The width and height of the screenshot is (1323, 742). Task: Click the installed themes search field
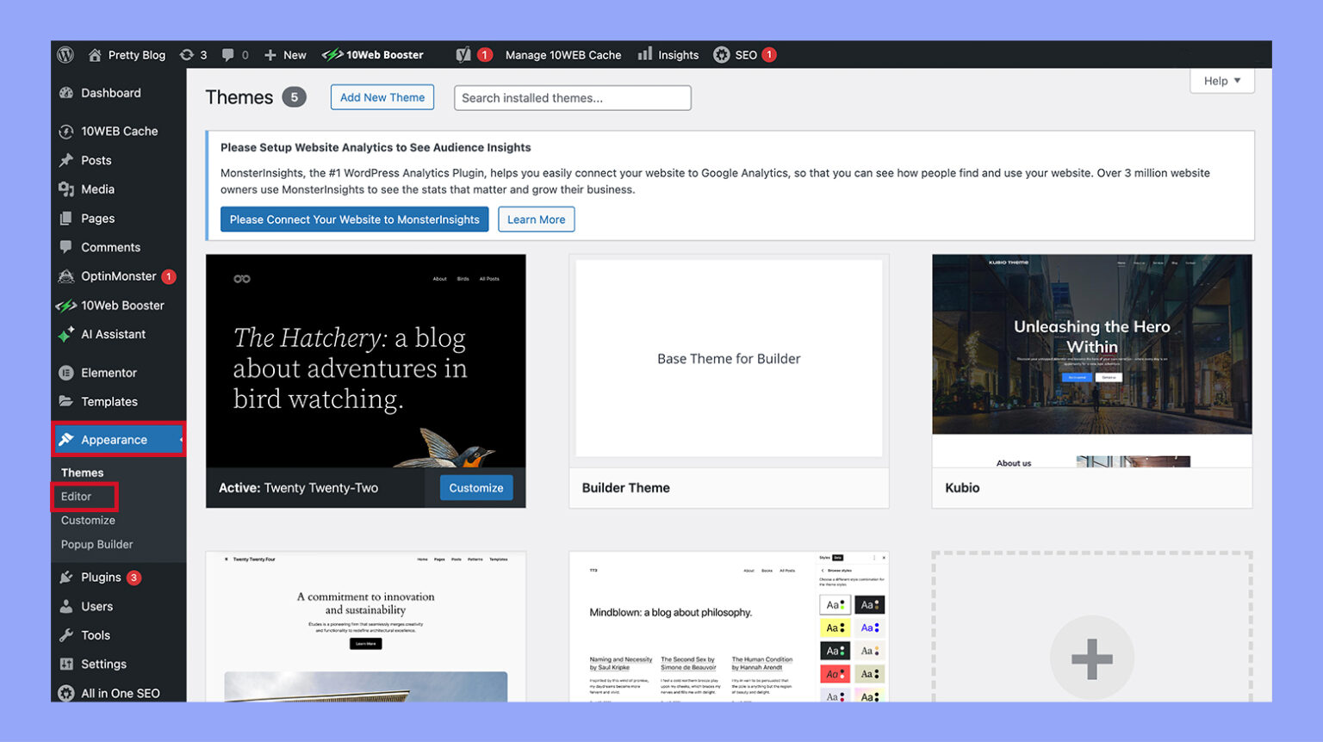[x=572, y=97]
